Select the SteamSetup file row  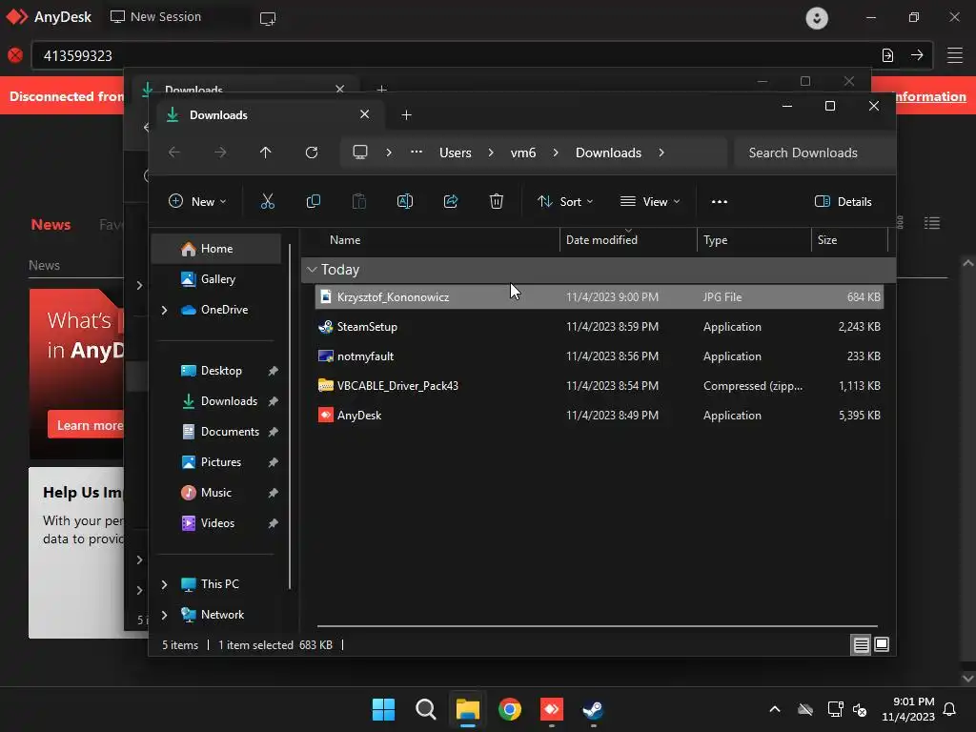(599, 327)
